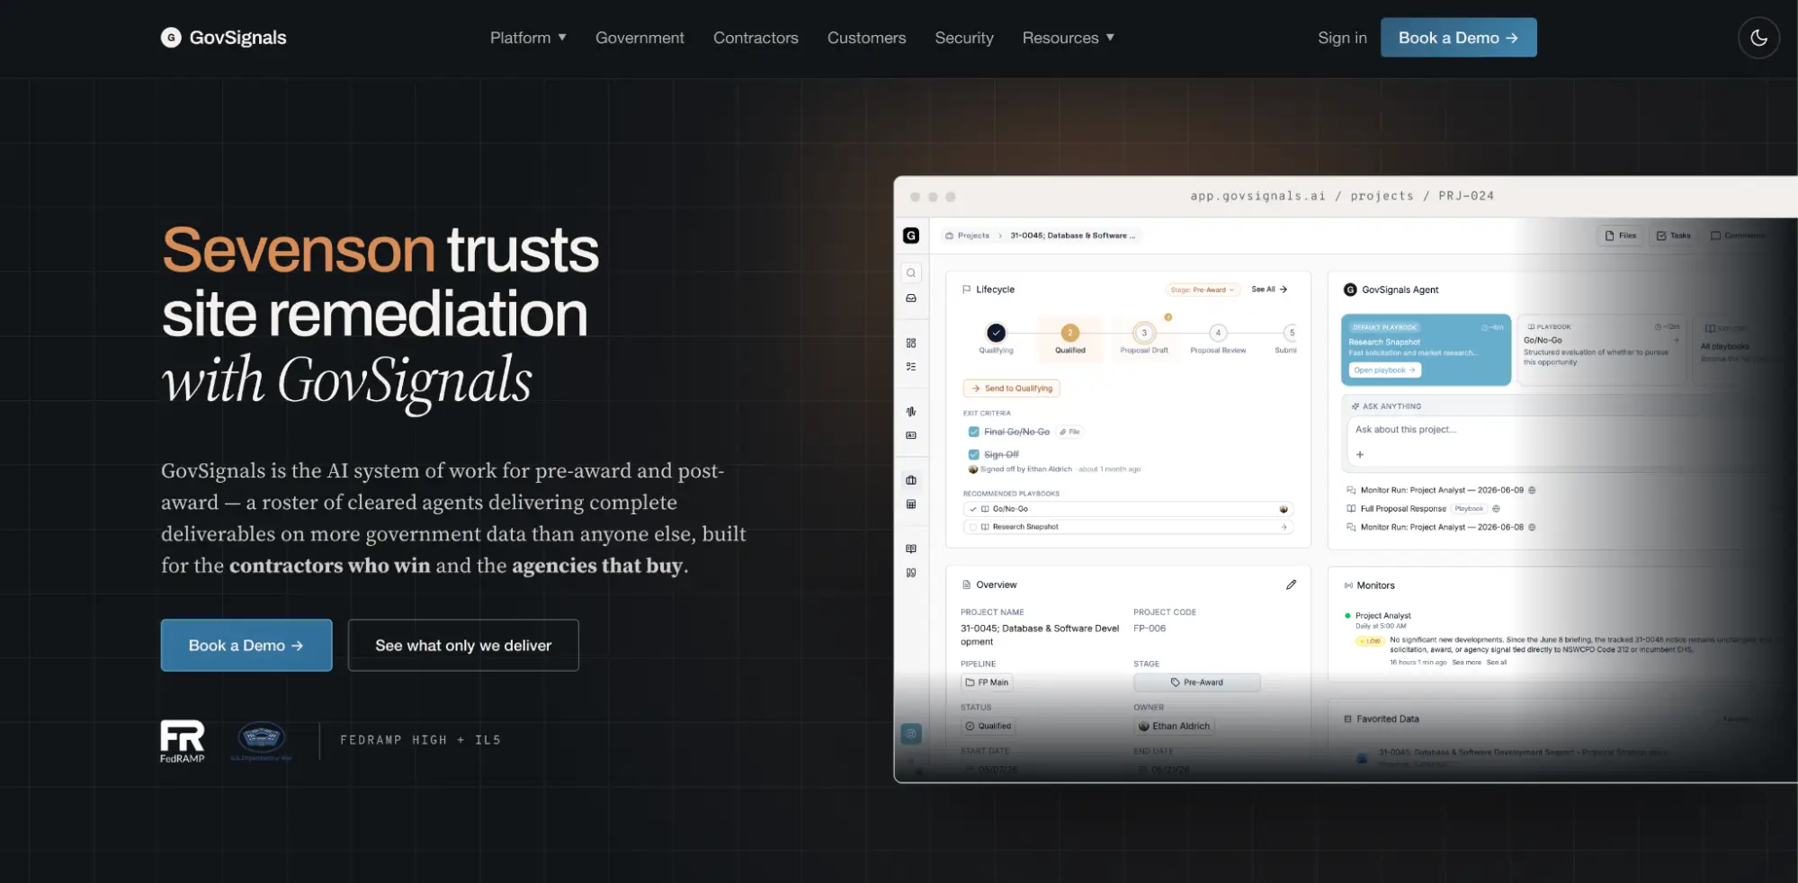1798x883 pixels.
Task: Click See more in Monitors
Action: coord(1466,663)
